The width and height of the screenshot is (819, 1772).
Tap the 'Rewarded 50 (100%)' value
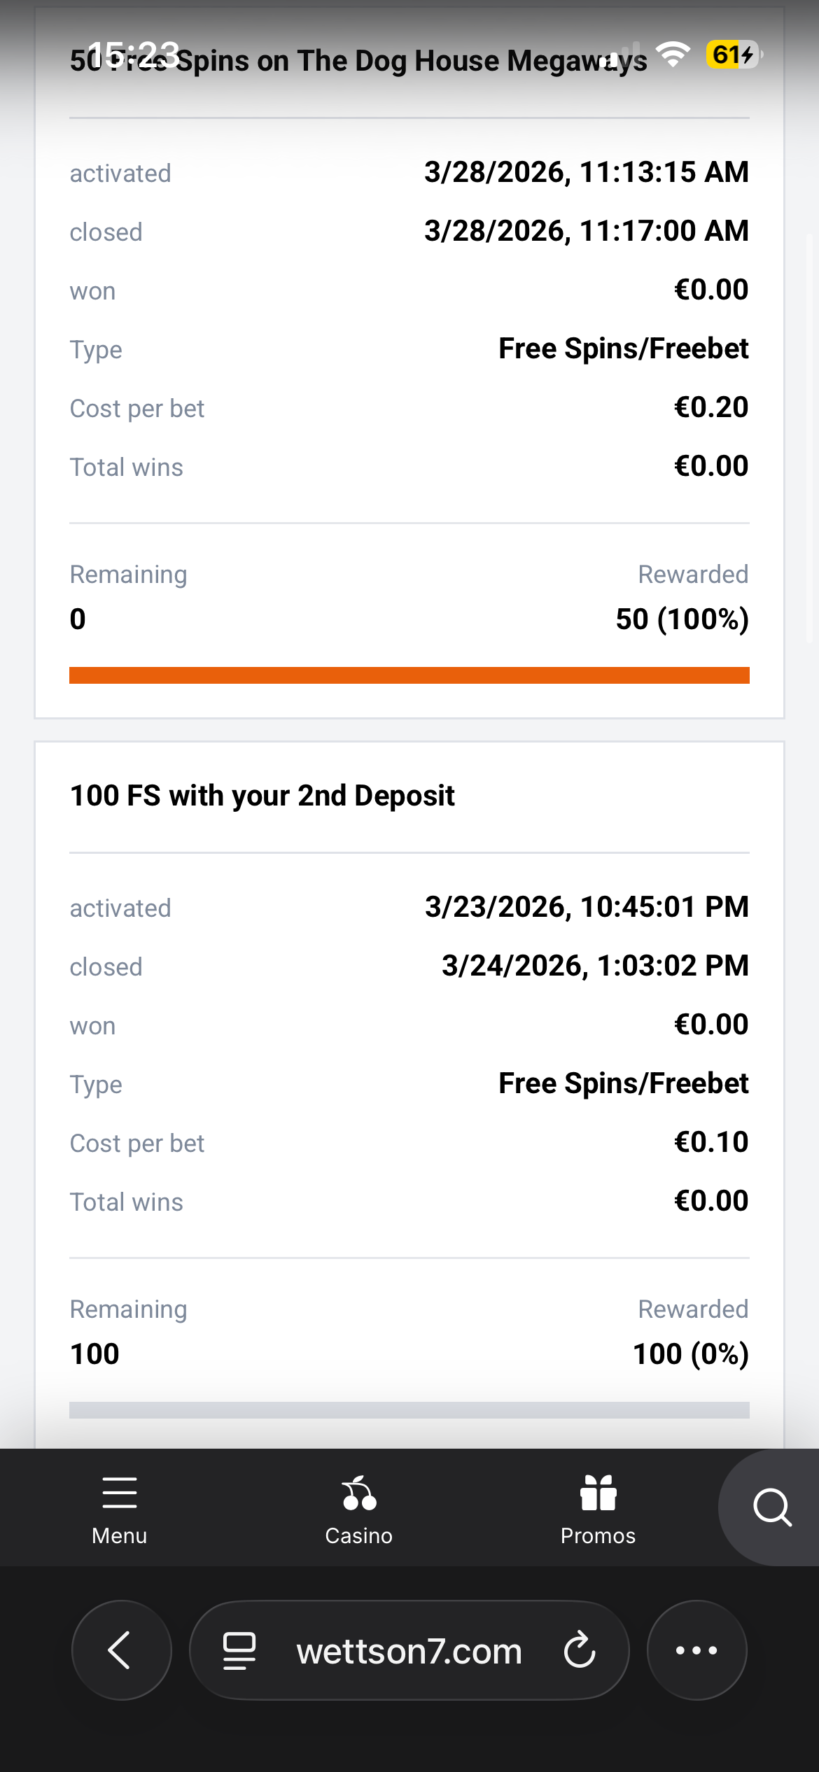682,619
